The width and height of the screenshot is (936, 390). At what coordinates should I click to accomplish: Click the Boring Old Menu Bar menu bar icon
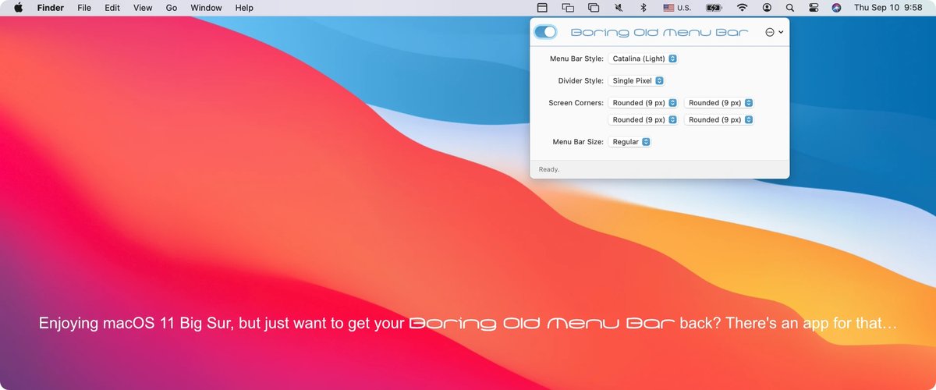542,8
